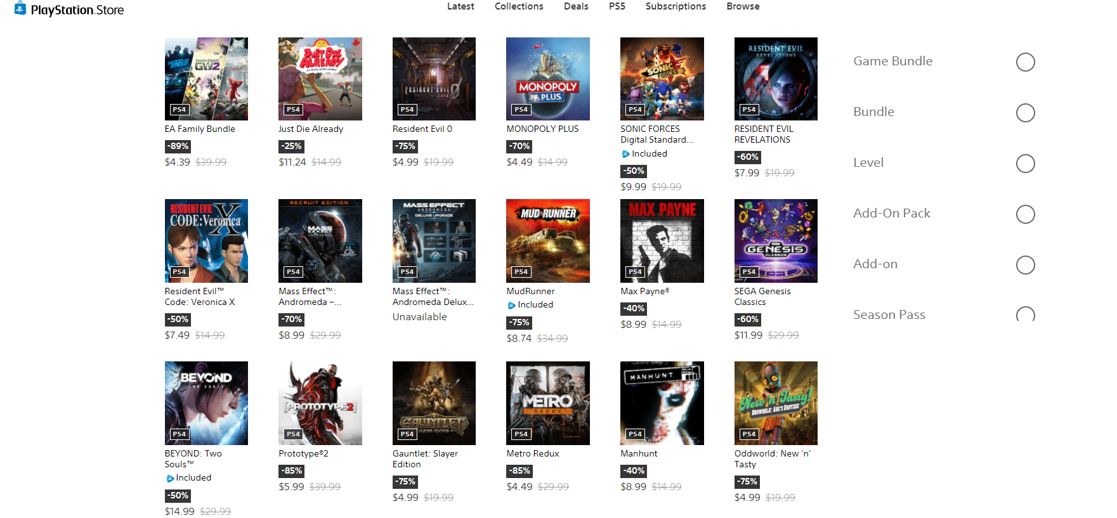Click the -85% discount badge under Prototype 2
This screenshot has height=518, width=1117.
(x=292, y=471)
